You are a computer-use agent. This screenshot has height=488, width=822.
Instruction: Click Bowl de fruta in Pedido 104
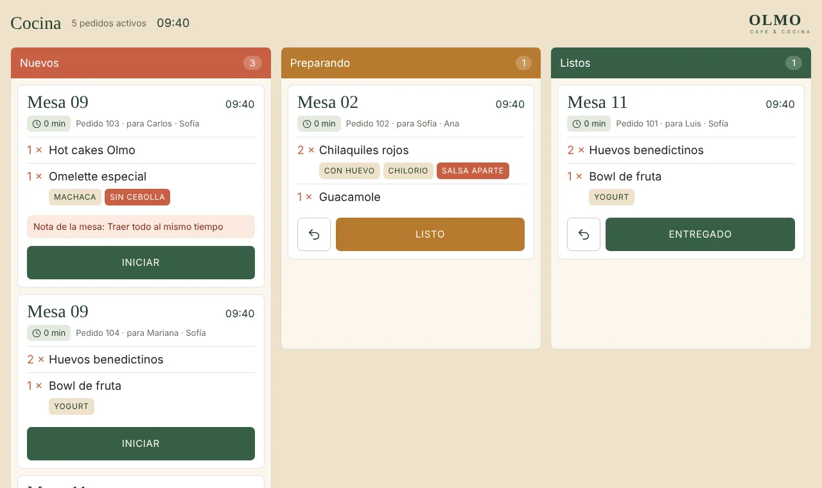tap(85, 386)
